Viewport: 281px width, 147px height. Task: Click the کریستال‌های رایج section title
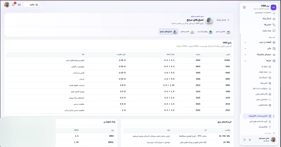coord(224,122)
